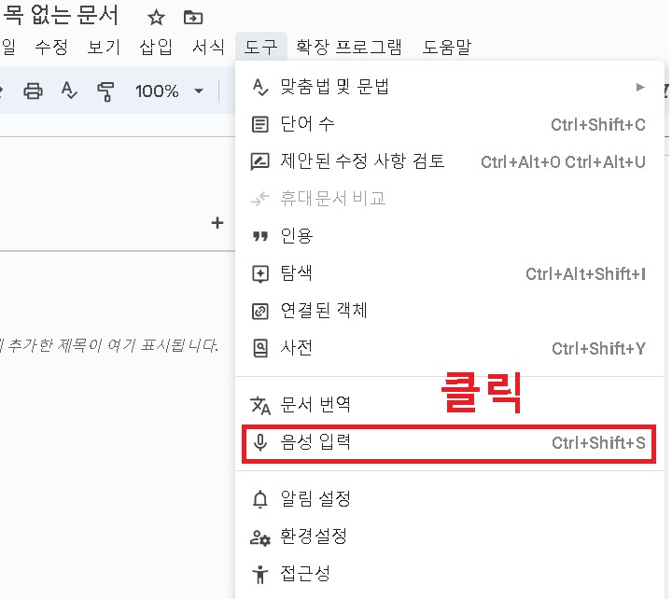Choose 음성 입력 voice typing
The image size is (672, 599).
click(449, 443)
